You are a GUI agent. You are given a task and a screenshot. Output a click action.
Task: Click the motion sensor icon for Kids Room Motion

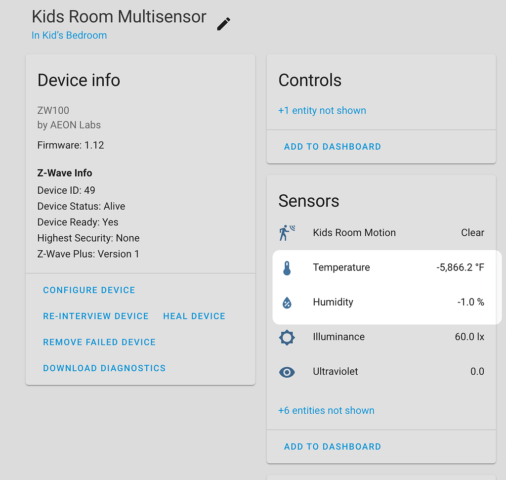pos(287,232)
